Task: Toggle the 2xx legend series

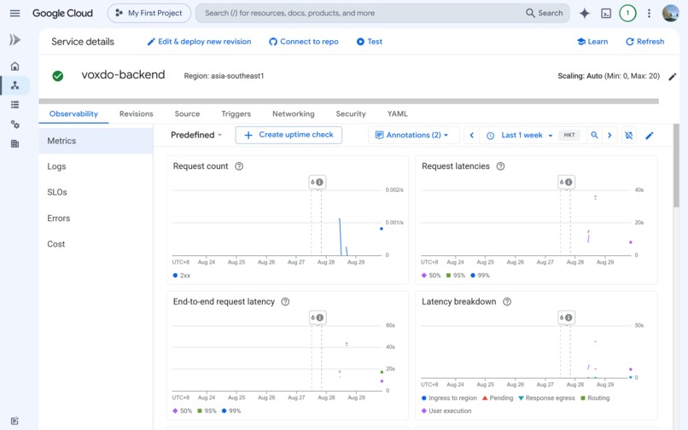Action: pos(182,276)
